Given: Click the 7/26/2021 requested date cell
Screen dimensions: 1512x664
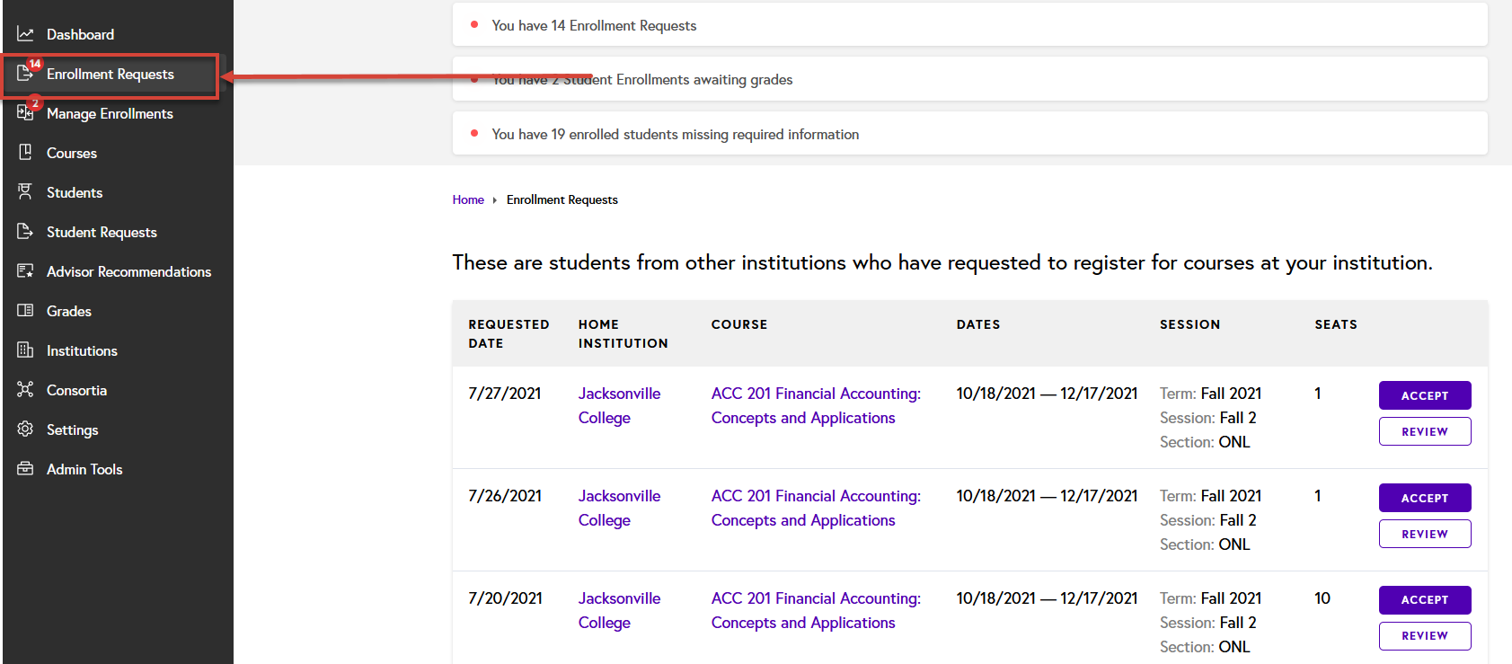Looking at the screenshot, I should pyautogui.click(x=505, y=496).
